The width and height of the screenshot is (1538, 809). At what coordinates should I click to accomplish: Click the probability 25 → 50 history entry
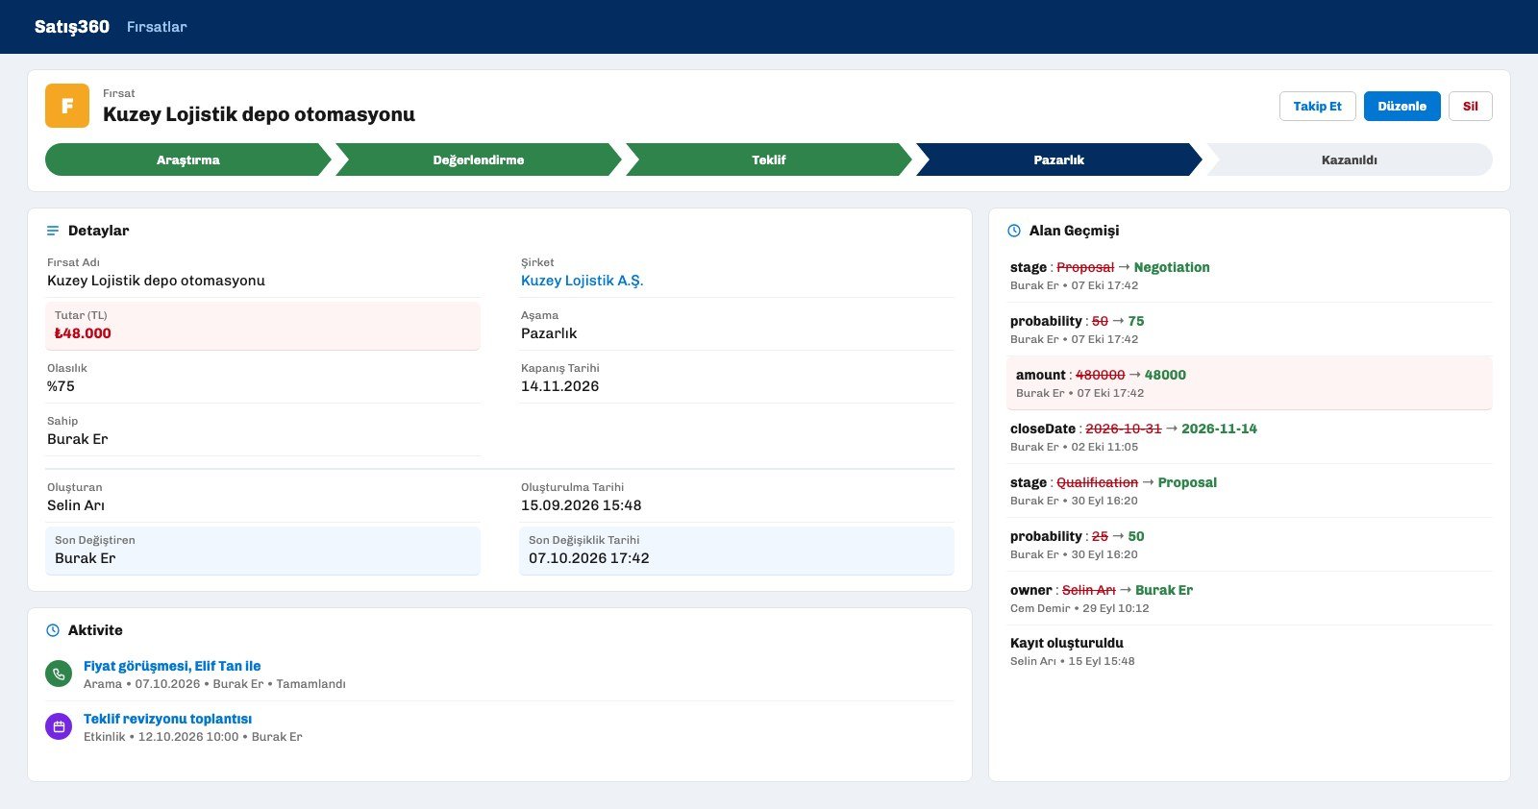1250,545
